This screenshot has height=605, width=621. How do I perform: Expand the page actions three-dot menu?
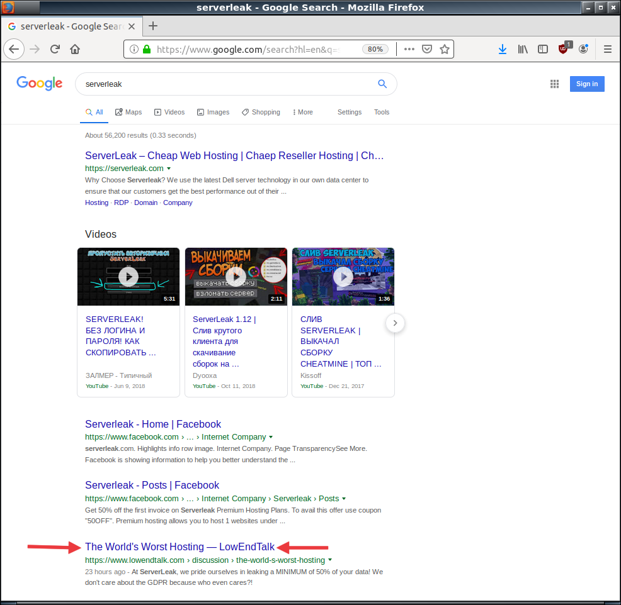coord(409,49)
